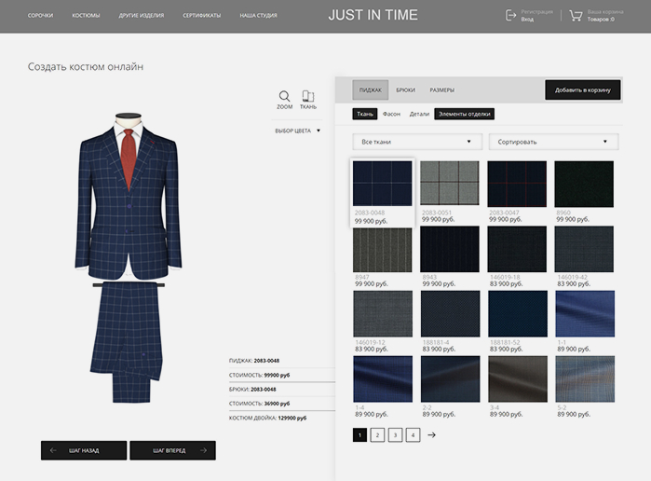651x481 pixels.
Task: Choose the blue fabric swatch 1-1
Action: (x=584, y=313)
